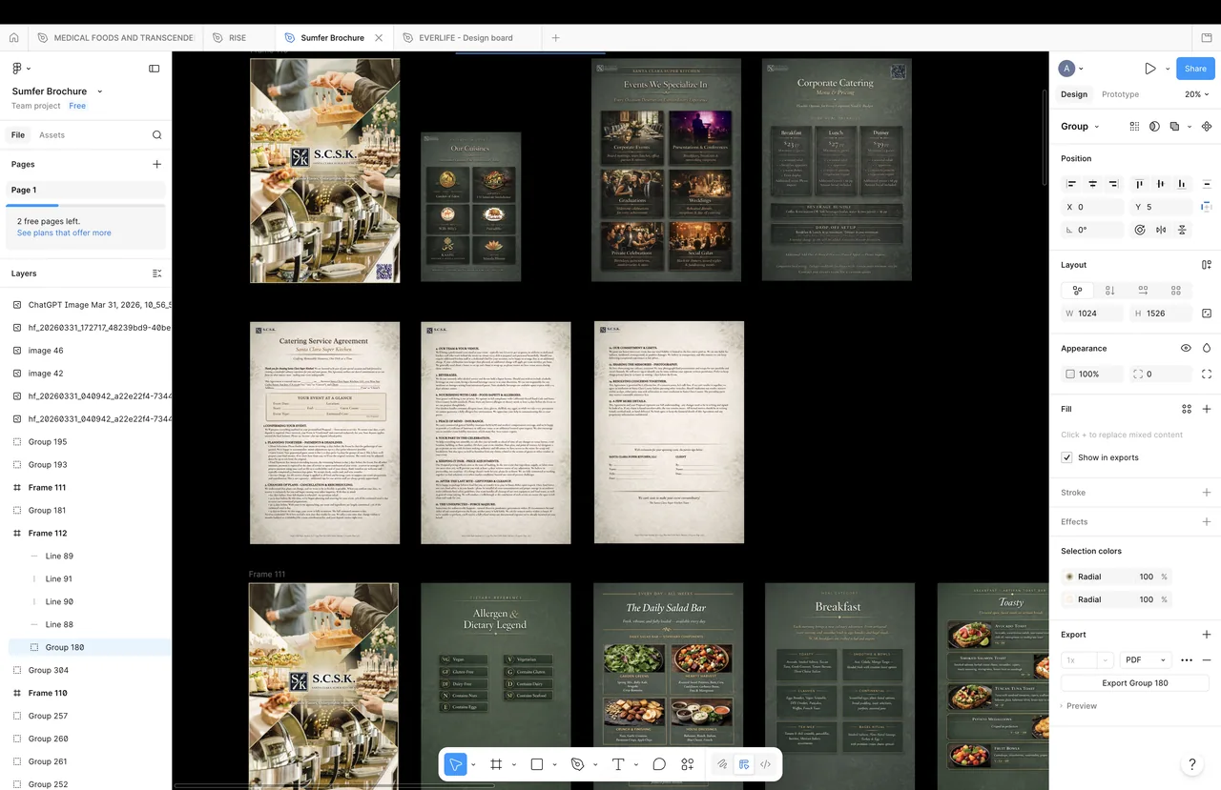Viewport: 1221px width, 790px height.
Task: Select the Rectangle shape tool
Action: pyautogui.click(x=537, y=764)
